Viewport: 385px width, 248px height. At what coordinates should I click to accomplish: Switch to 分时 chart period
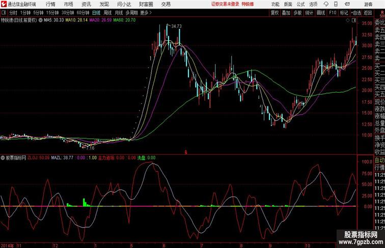point(13,13)
